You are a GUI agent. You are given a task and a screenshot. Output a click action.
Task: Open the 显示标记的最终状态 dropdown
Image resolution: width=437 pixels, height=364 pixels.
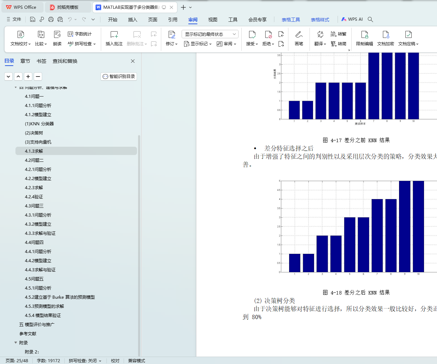point(210,34)
